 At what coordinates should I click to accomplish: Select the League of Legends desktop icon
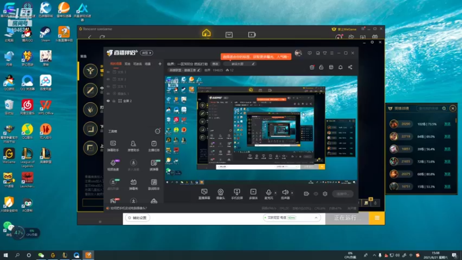[27, 158]
